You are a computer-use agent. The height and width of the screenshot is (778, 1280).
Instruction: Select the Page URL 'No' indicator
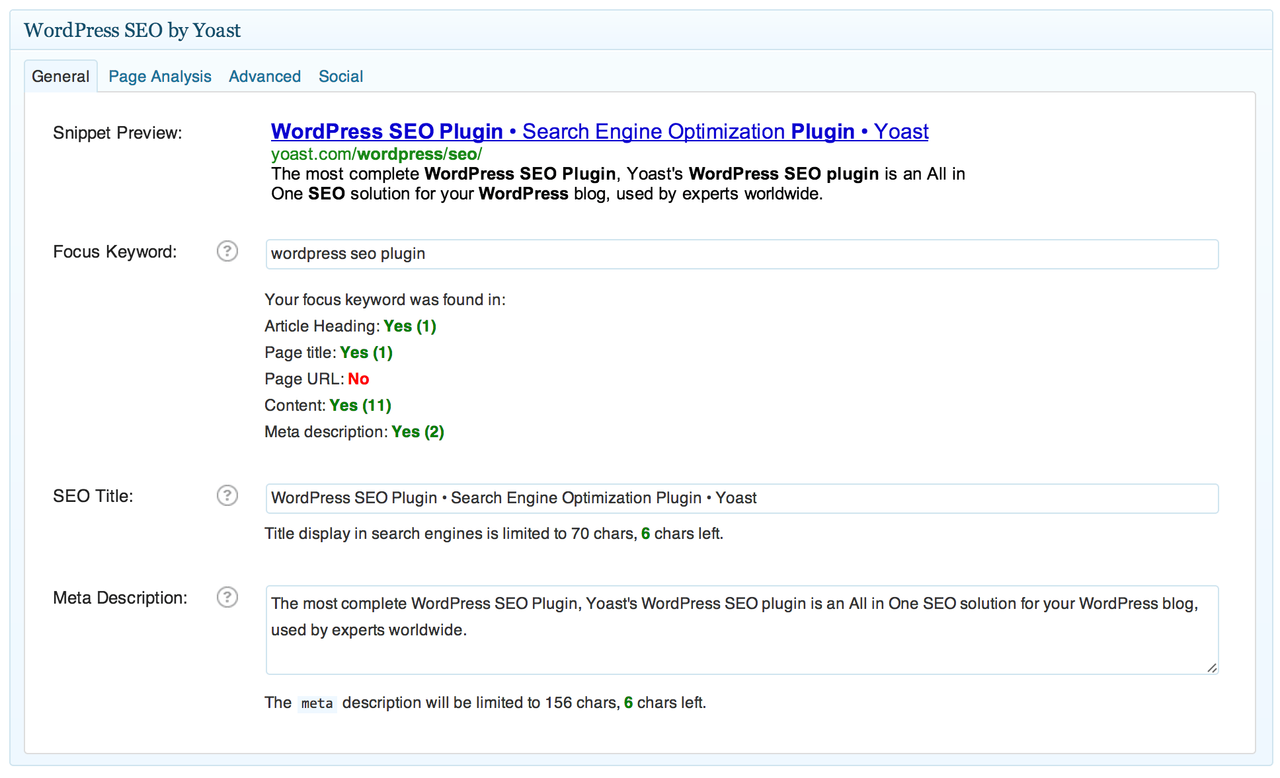click(358, 378)
